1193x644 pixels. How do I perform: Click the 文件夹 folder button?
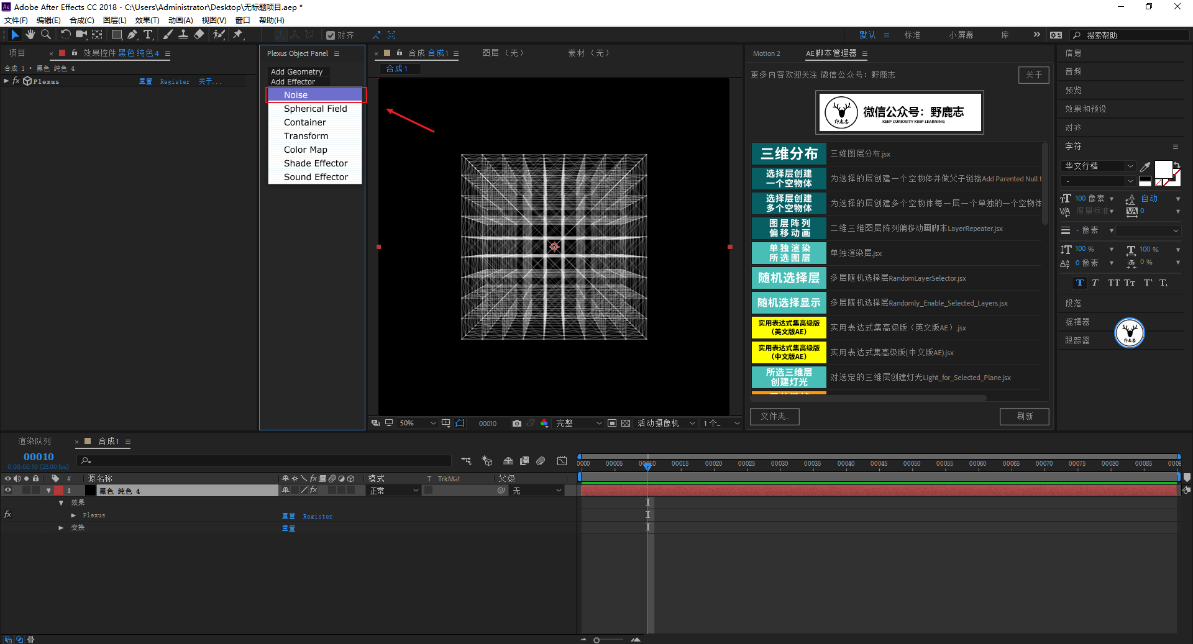775,416
